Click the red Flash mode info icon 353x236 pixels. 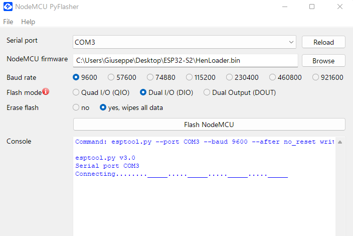coord(46,91)
